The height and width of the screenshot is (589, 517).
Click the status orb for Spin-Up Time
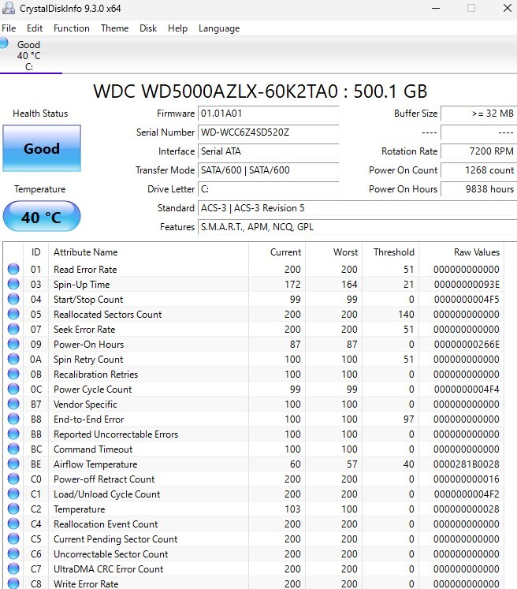click(13, 284)
